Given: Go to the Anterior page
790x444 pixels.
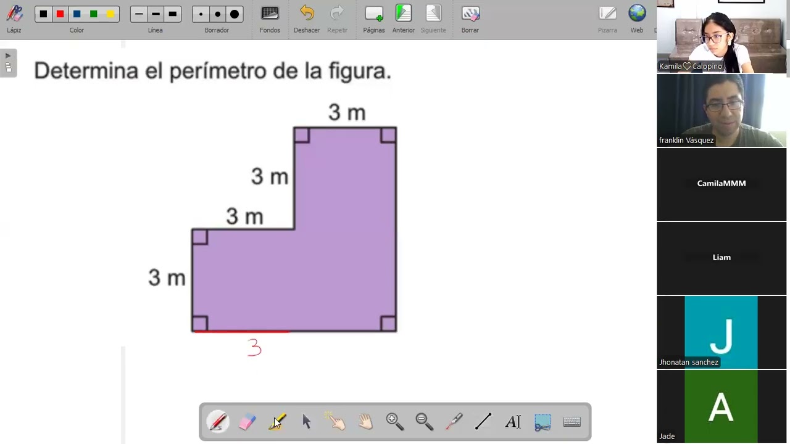Looking at the screenshot, I should point(404,18).
